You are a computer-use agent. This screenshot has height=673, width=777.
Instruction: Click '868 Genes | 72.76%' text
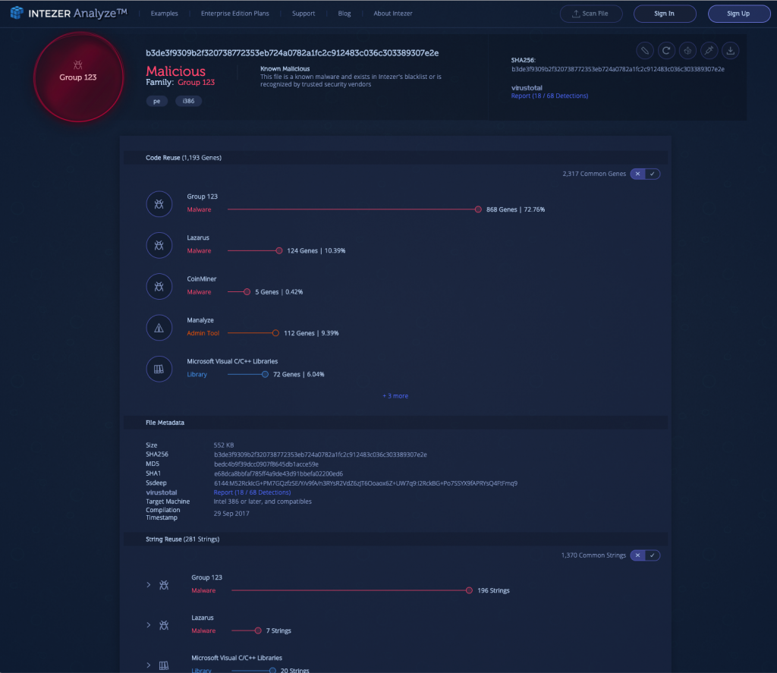(515, 209)
